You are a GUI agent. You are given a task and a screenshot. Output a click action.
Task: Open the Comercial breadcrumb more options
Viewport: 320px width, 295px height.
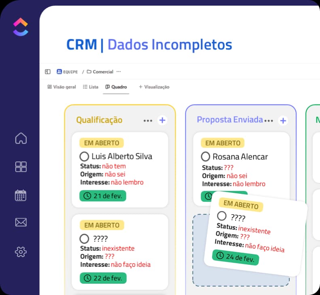click(x=118, y=72)
